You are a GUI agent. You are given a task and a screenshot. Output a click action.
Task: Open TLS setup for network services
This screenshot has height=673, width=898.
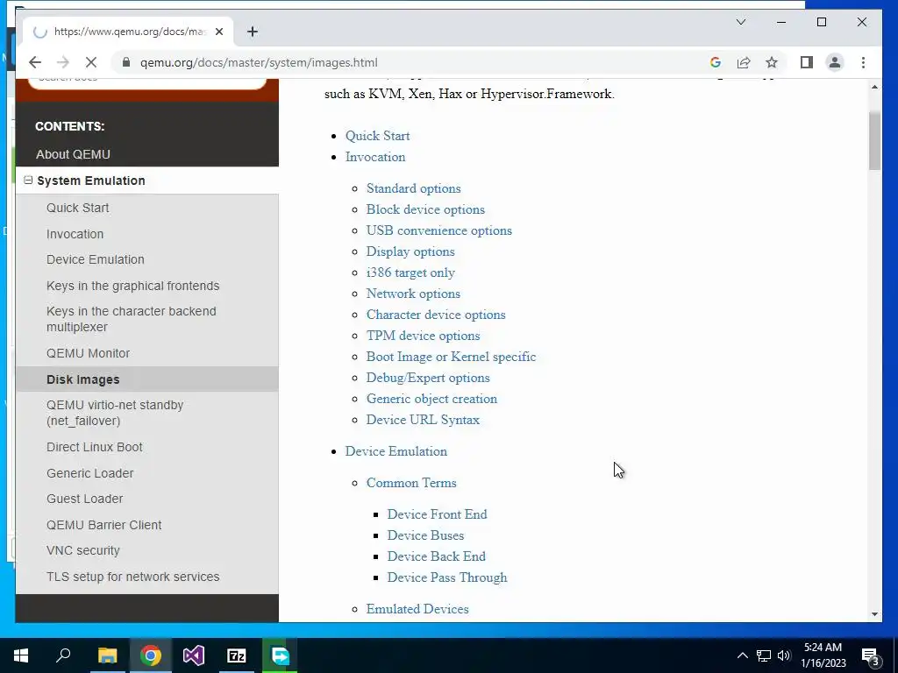[133, 577]
